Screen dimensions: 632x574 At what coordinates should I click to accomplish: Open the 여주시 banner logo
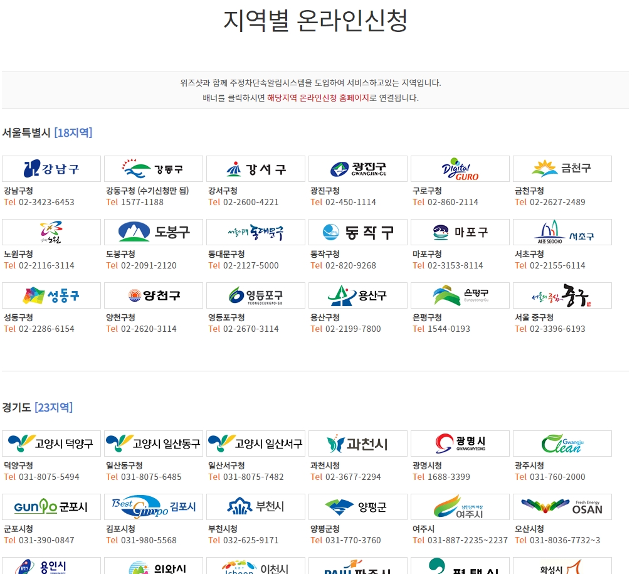click(460, 507)
